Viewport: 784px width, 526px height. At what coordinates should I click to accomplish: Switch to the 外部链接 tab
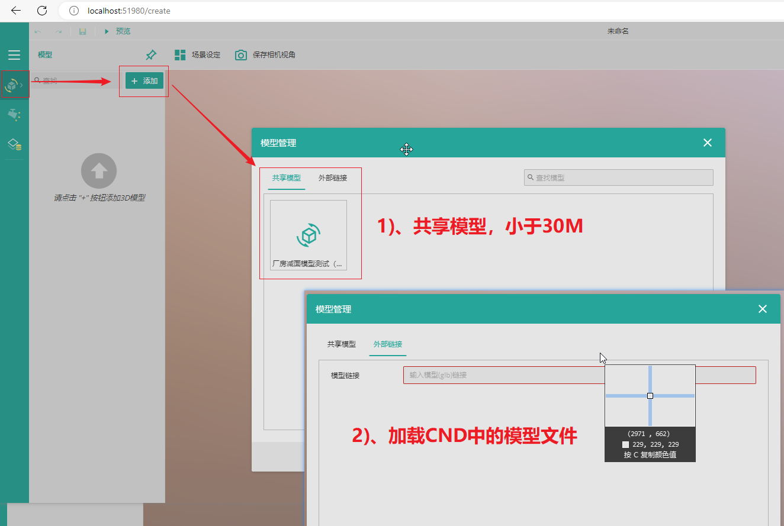[x=387, y=344]
